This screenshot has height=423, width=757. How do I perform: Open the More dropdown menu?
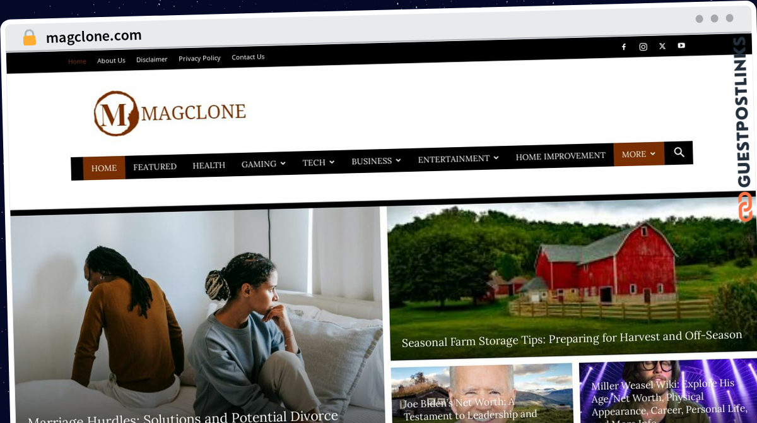[x=638, y=154]
